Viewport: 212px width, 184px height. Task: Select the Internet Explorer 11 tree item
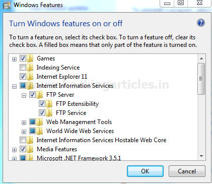pyautogui.click(x=62, y=77)
